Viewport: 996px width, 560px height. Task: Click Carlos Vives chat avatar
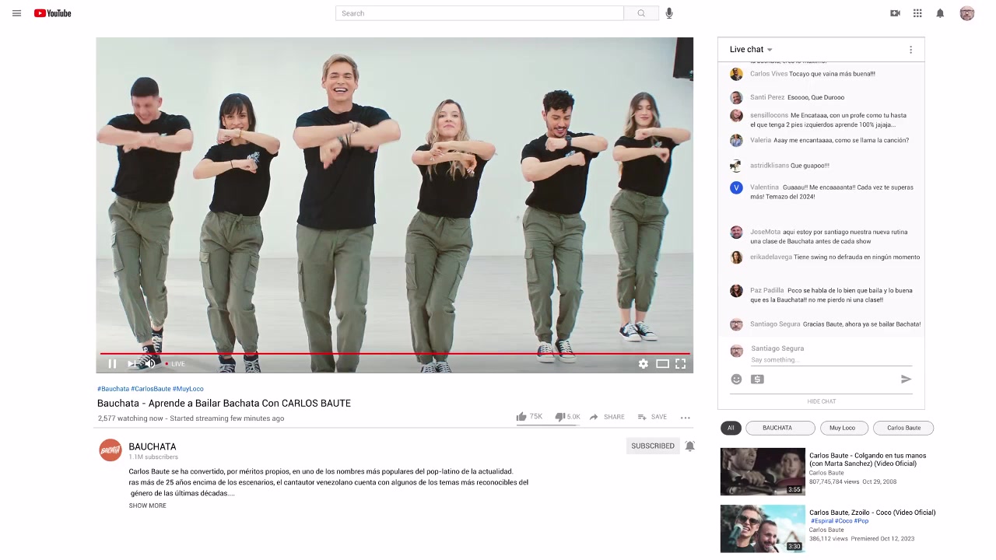pyautogui.click(x=736, y=74)
